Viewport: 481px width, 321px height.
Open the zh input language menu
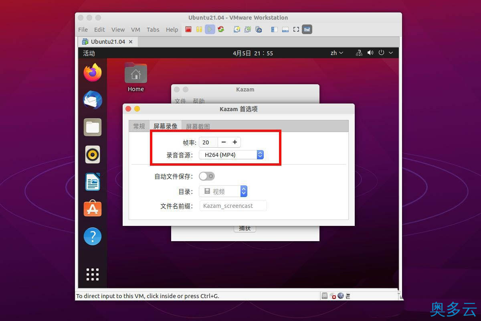click(x=337, y=53)
